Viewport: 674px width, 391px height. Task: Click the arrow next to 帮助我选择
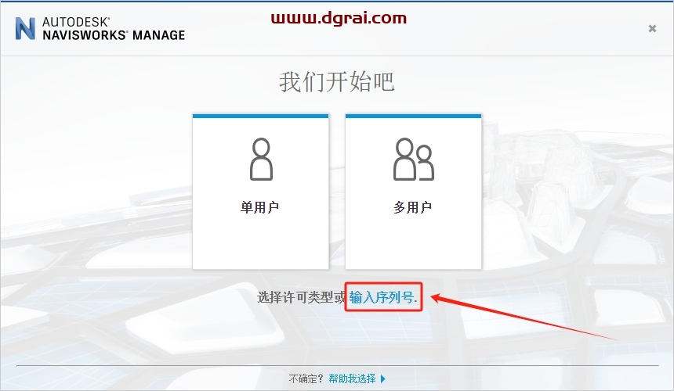(x=383, y=378)
